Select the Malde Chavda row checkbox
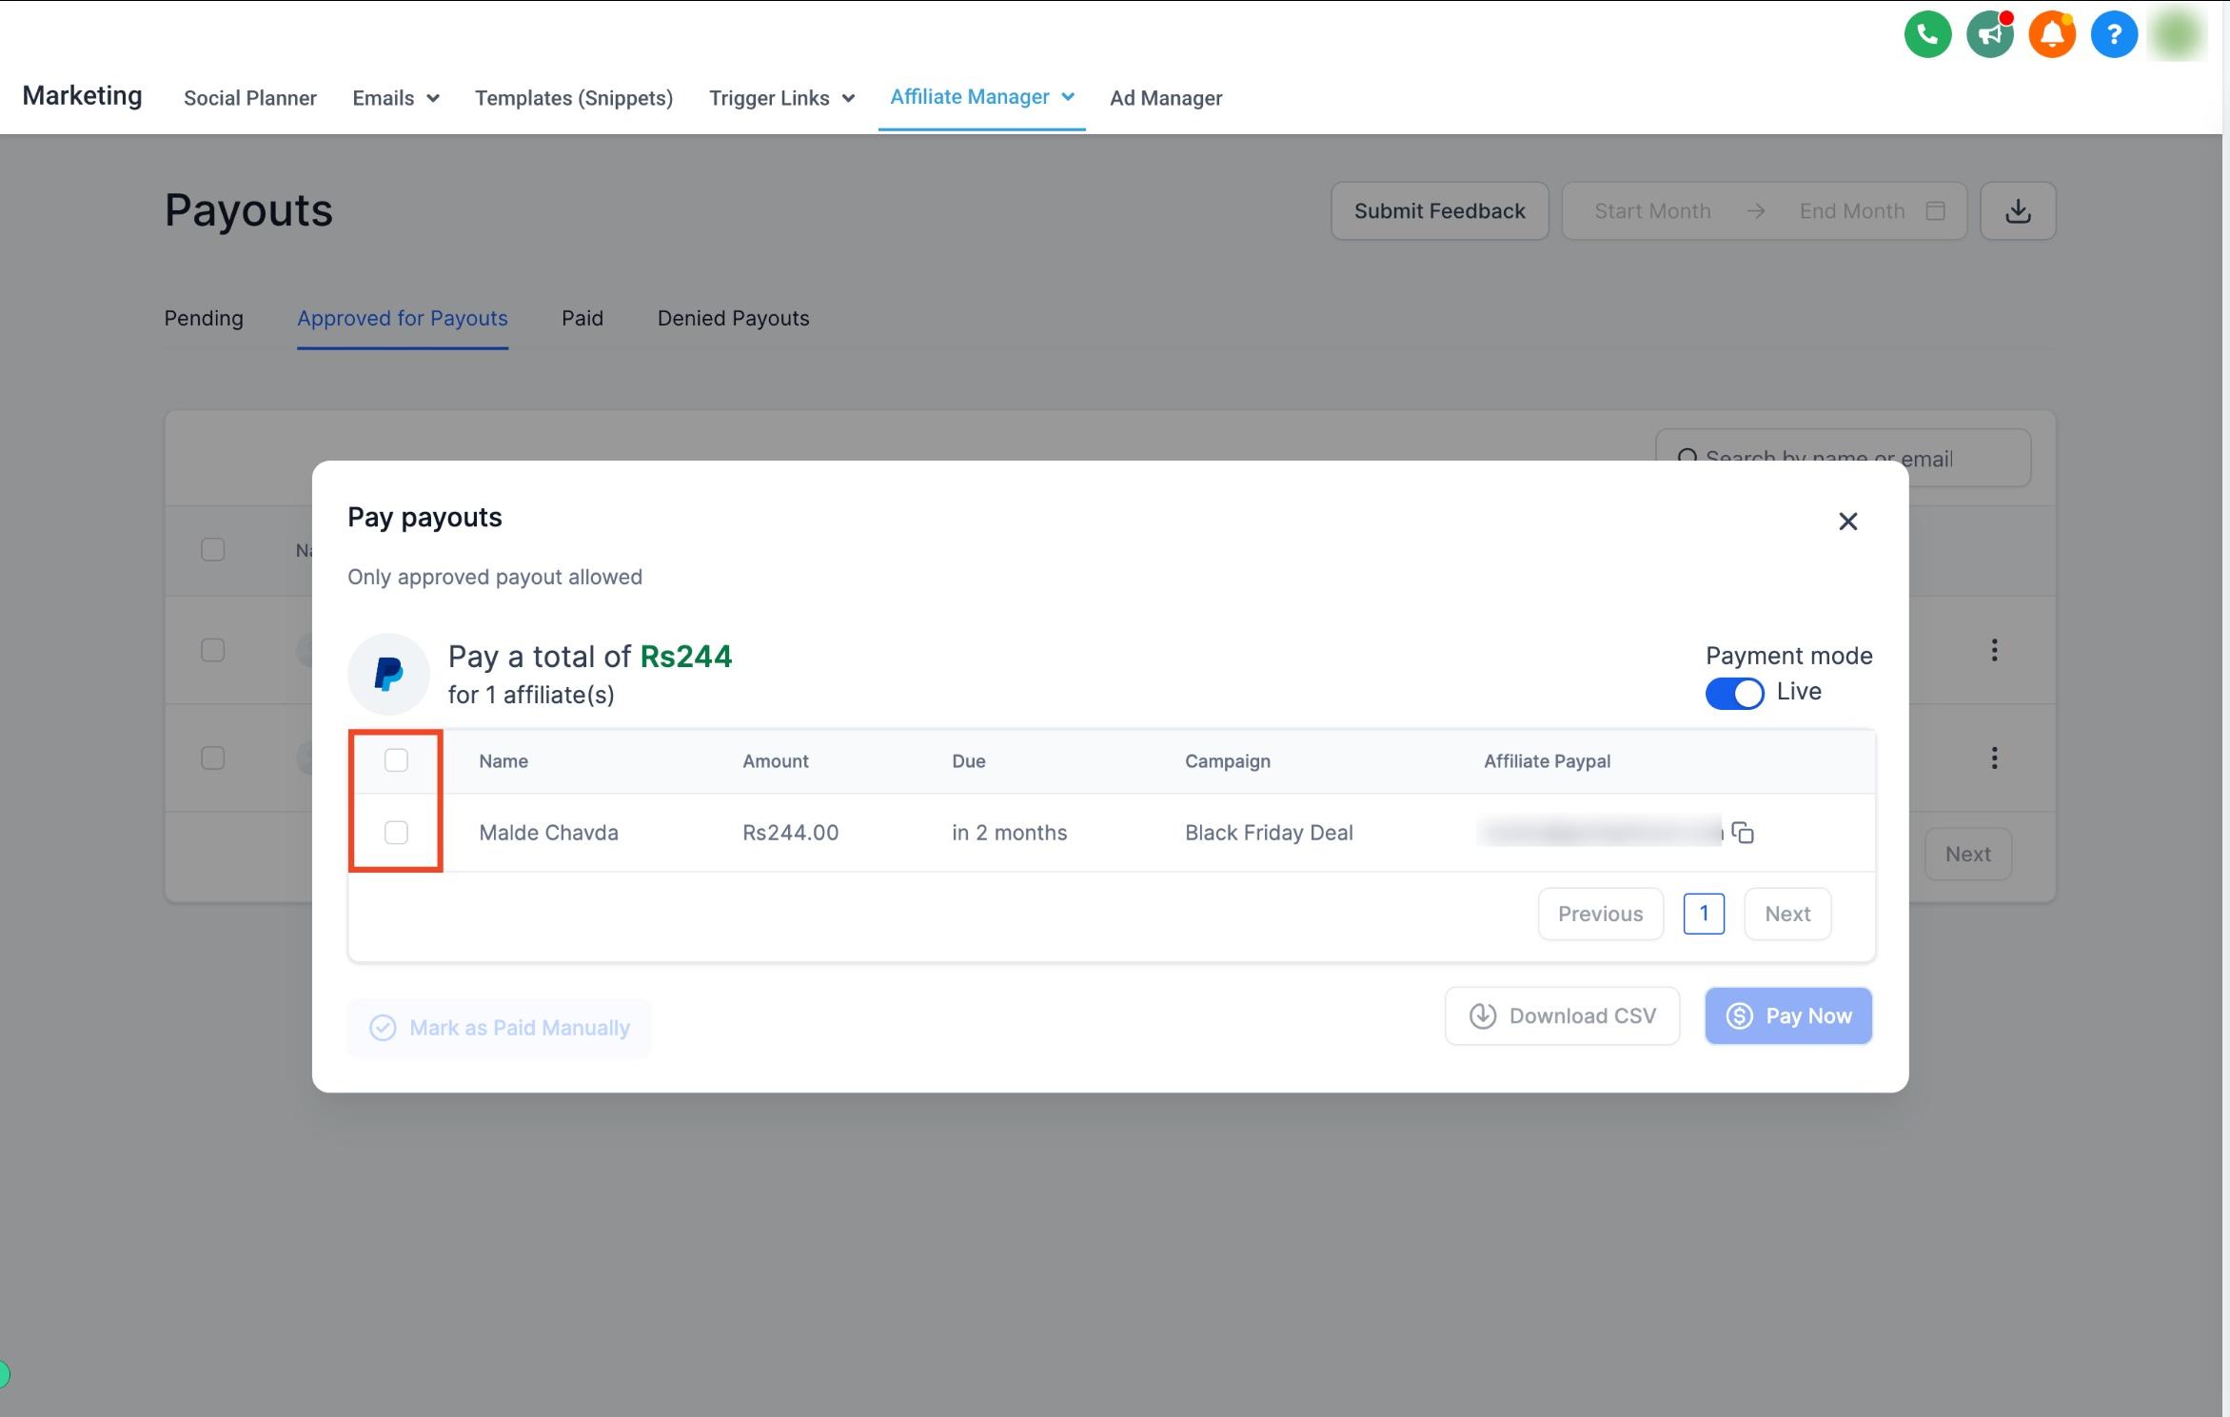 [396, 833]
